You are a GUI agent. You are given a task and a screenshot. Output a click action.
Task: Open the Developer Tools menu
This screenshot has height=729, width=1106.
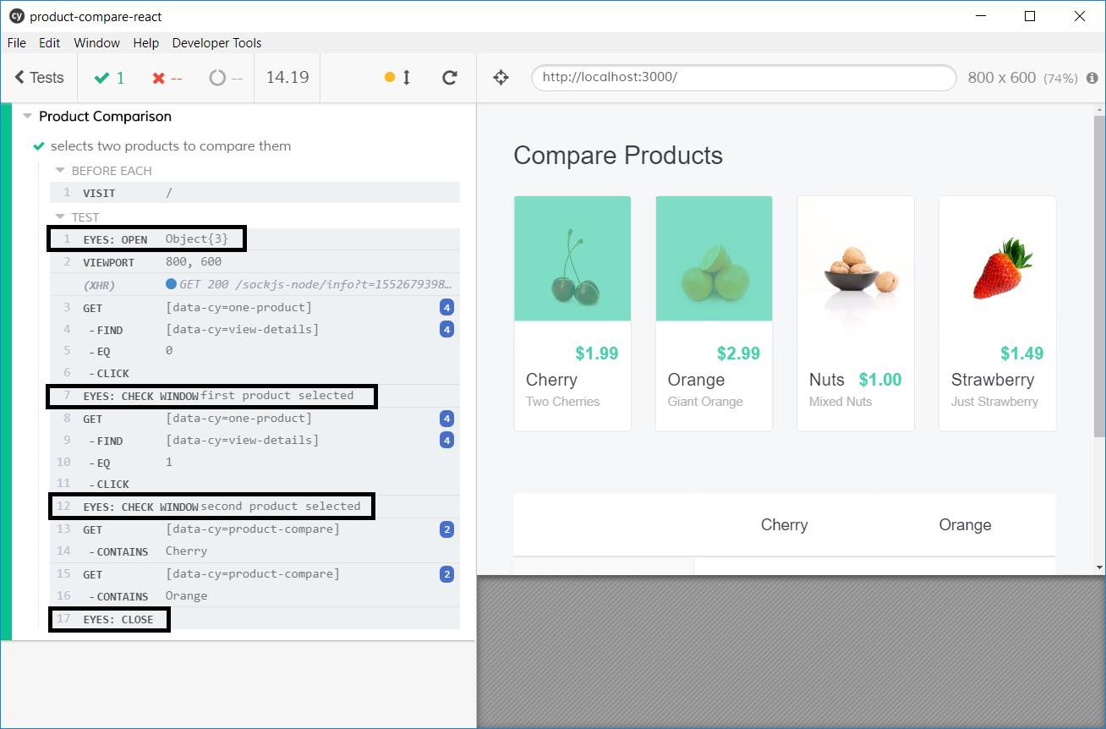216,43
